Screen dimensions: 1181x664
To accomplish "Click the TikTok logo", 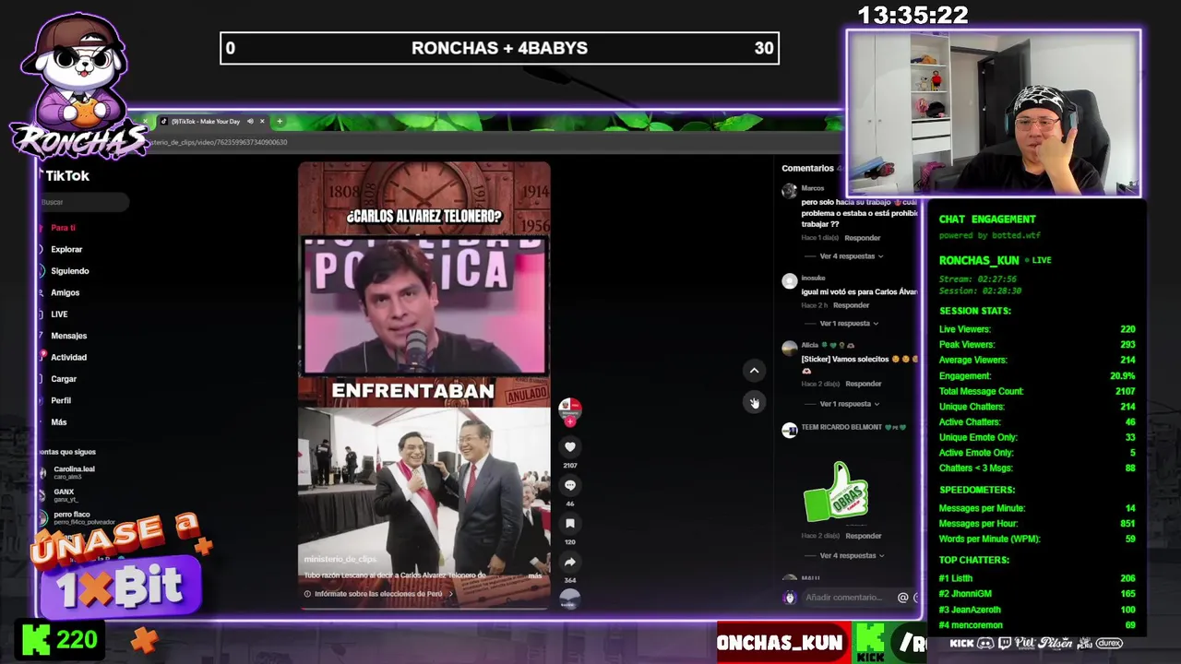I will (x=64, y=175).
